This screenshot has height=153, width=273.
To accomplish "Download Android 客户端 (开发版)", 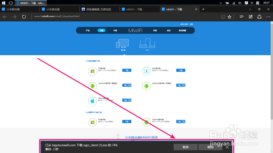I will [179, 85].
